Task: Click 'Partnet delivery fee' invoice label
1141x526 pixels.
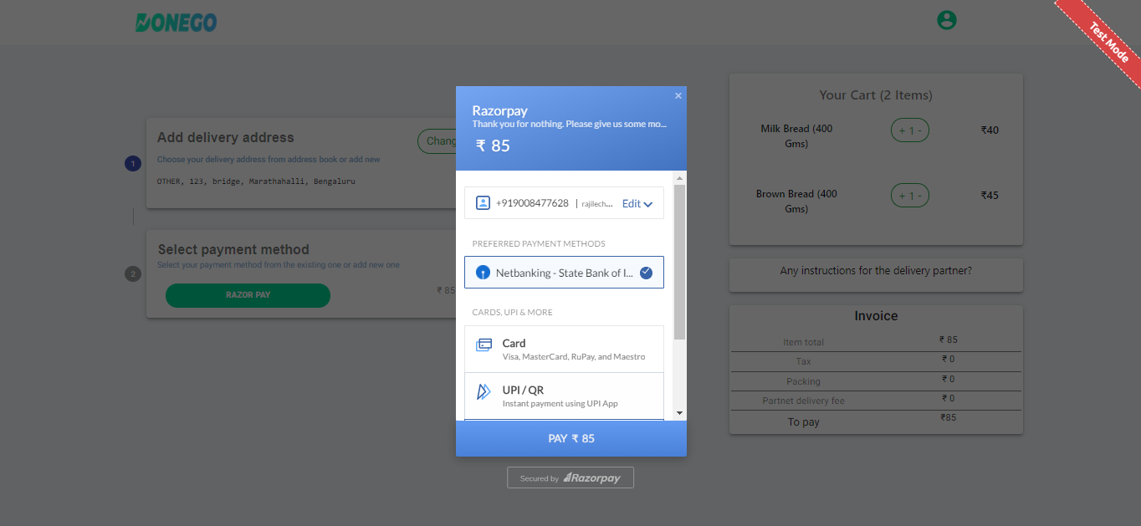Action: click(x=804, y=401)
